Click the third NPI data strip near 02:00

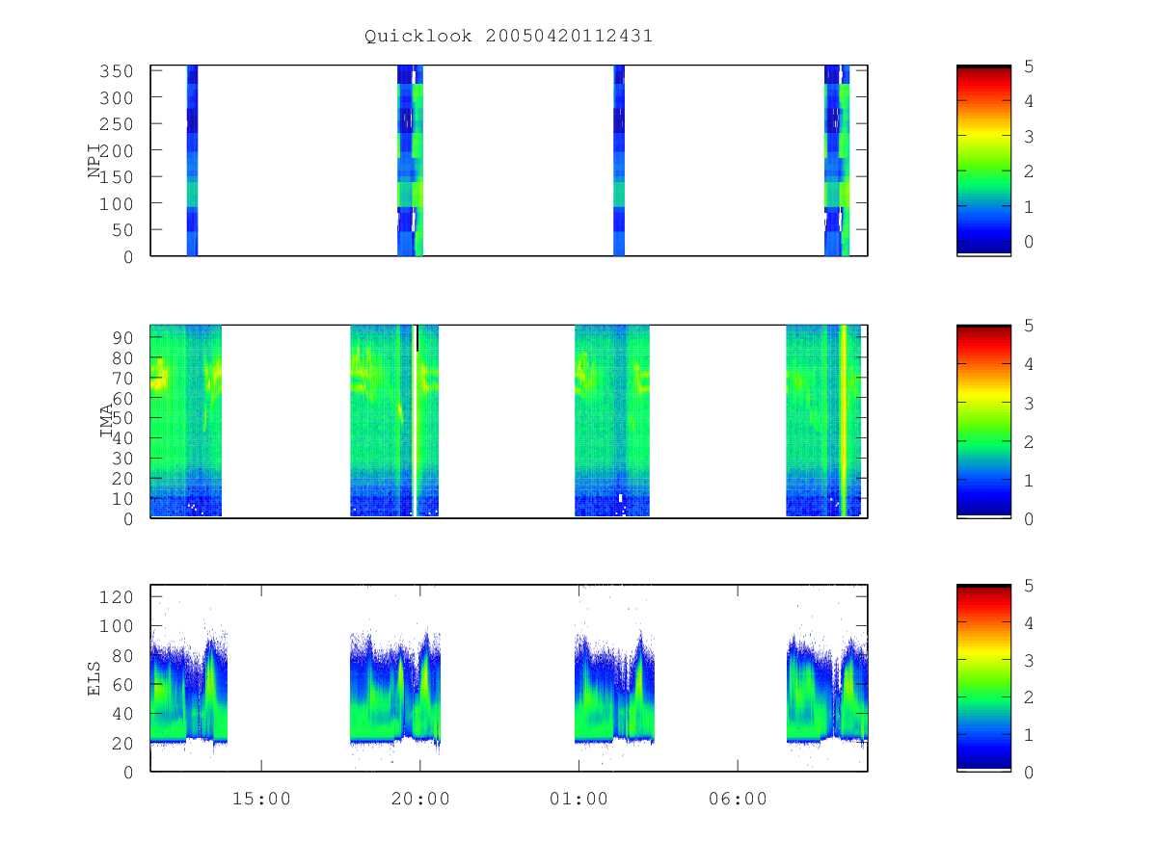tap(619, 160)
